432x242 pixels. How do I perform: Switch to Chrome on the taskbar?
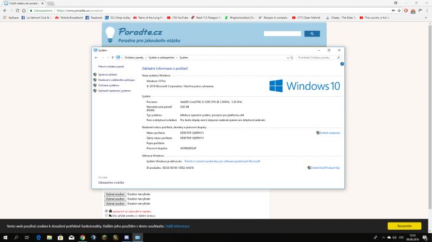pos(82,237)
